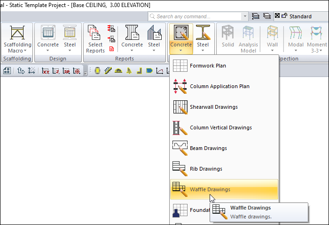Image resolution: width=329 pixels, height=225 pixels.
Task: Expand the Reports Concrete dropdown arrow
Action: point(132,51)
